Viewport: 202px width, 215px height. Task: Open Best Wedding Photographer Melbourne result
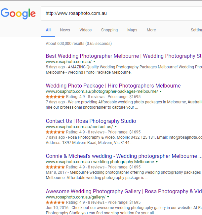(x=124, y=56)
